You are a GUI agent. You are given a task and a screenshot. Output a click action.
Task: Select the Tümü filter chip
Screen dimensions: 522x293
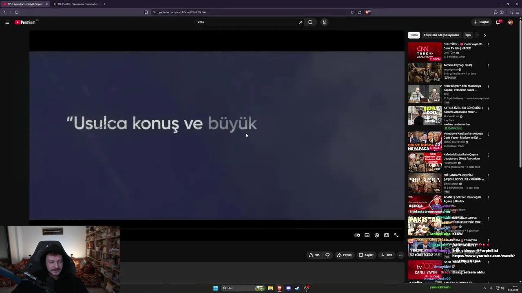pos(414,35)
